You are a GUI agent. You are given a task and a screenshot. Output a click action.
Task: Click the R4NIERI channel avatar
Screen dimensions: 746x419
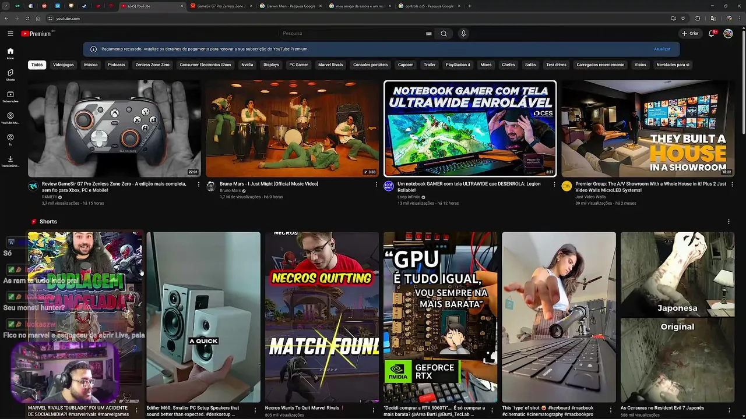(33, 186)
